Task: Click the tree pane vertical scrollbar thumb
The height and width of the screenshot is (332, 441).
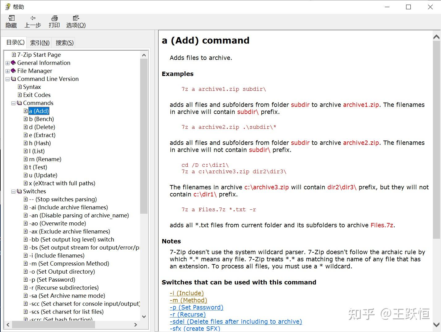Action: pos(144,136)
